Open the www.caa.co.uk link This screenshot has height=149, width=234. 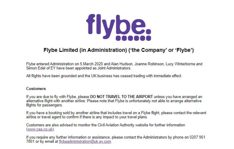point(40,129)
